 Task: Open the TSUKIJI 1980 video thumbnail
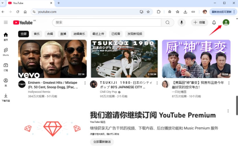124,59
